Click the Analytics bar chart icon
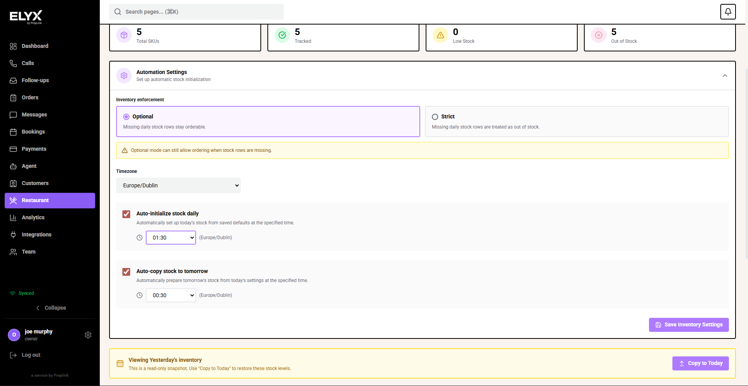Image resolution: width=748 pixels, height=386 pixels. pyautogui.click(x=13, y=218)
